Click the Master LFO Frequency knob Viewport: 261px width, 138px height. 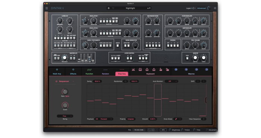point(65,57)
